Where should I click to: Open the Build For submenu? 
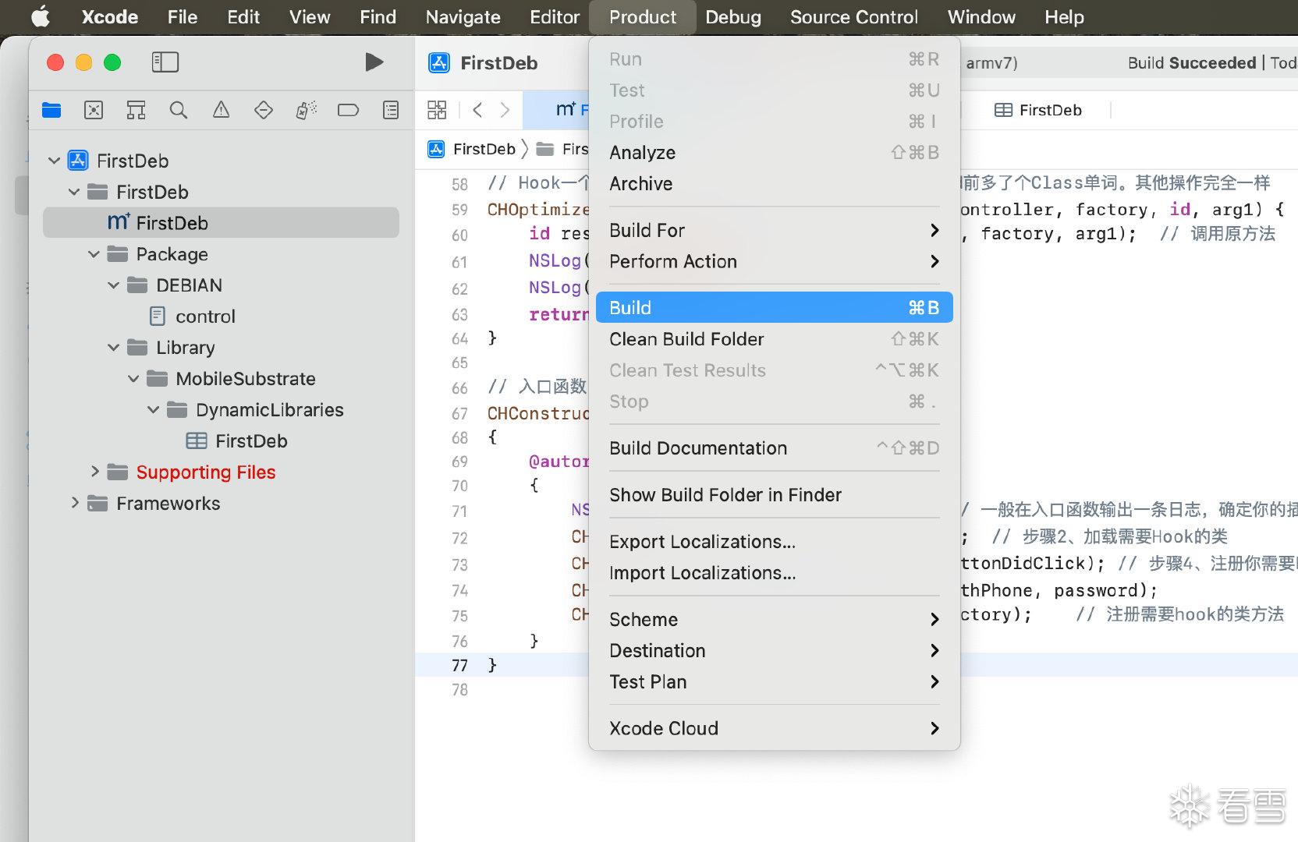[774, 230]
